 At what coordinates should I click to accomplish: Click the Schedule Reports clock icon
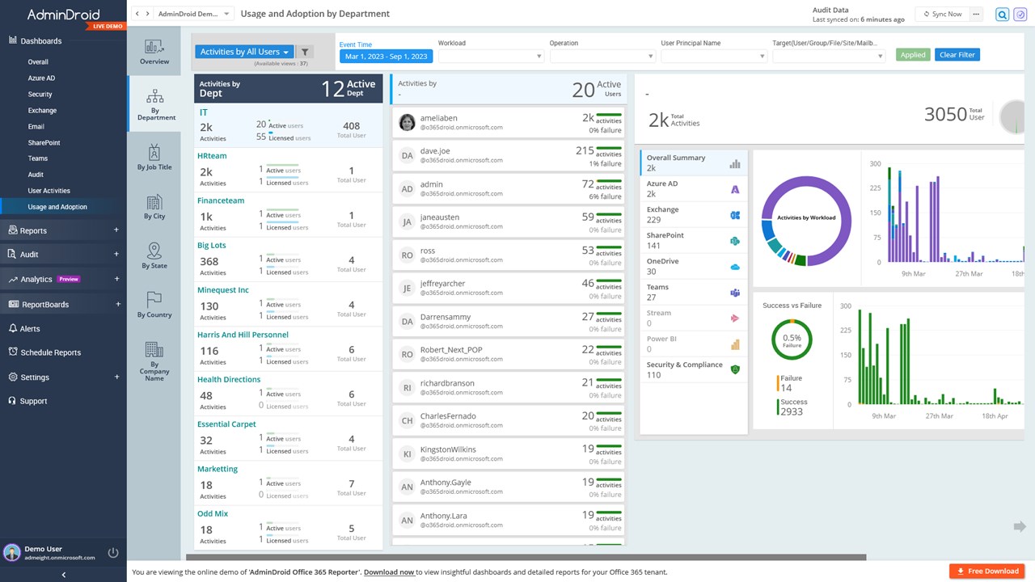[x=12, y=352]
